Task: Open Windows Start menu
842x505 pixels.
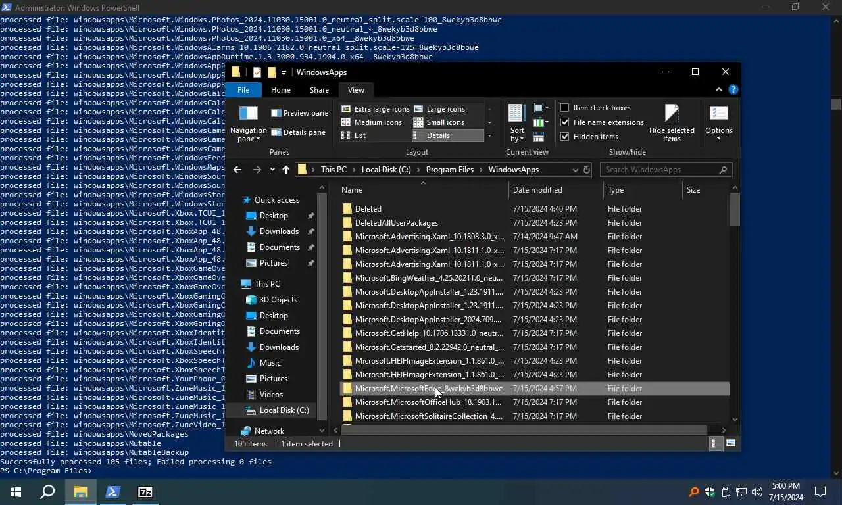Action: pyautogui.click(x=16, y=492)
